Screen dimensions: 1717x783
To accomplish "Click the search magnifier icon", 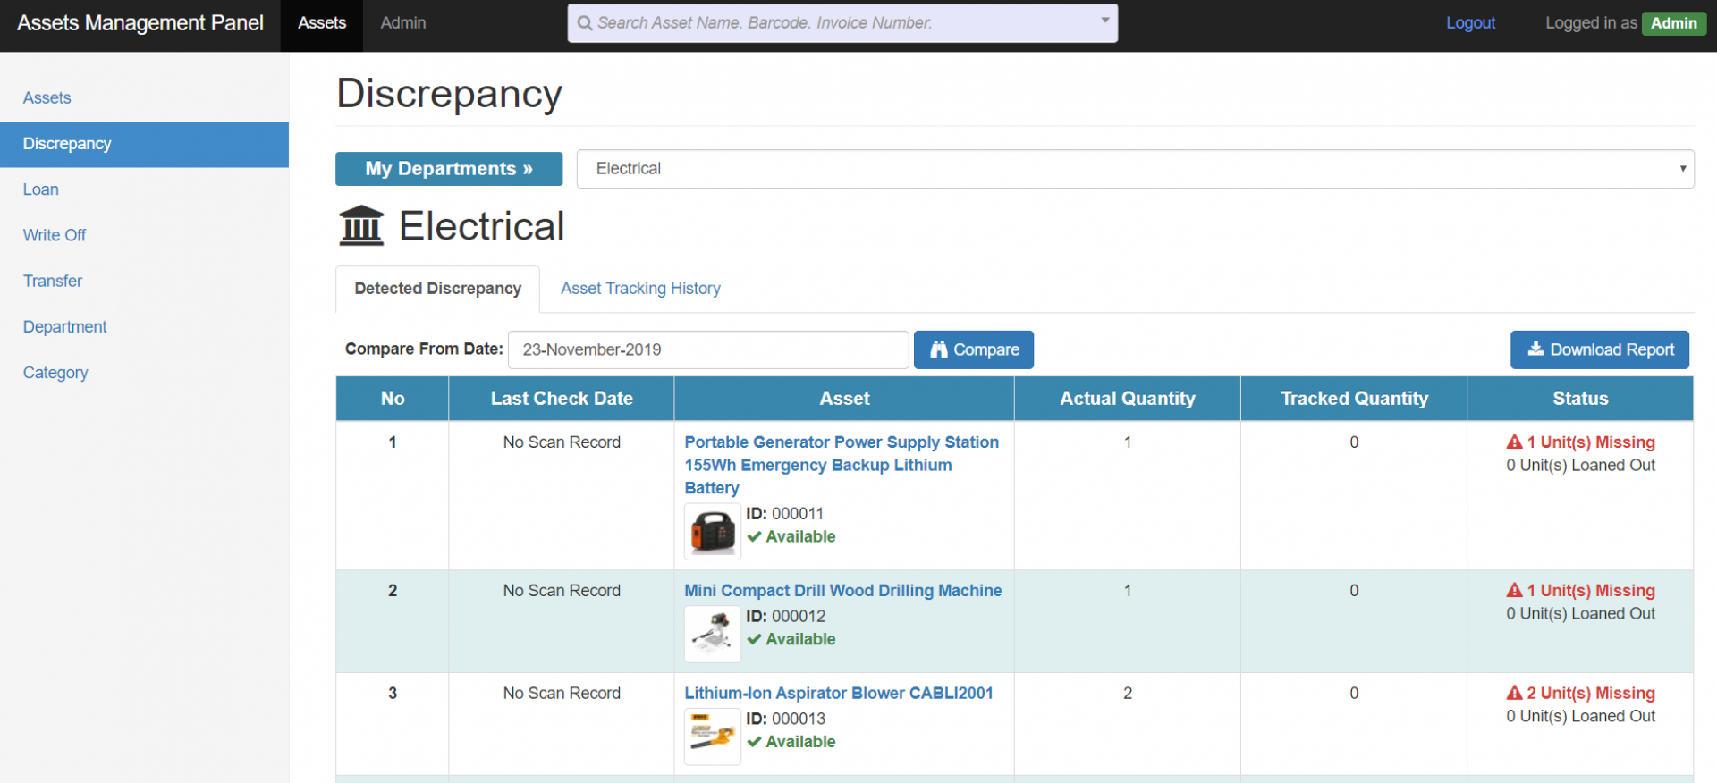I will click(x=585, y=23).
